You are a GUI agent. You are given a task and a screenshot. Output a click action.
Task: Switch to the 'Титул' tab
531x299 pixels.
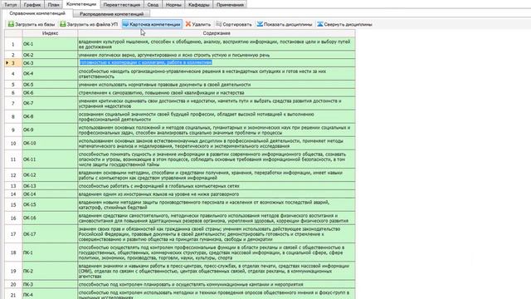[x=11, y=5]
